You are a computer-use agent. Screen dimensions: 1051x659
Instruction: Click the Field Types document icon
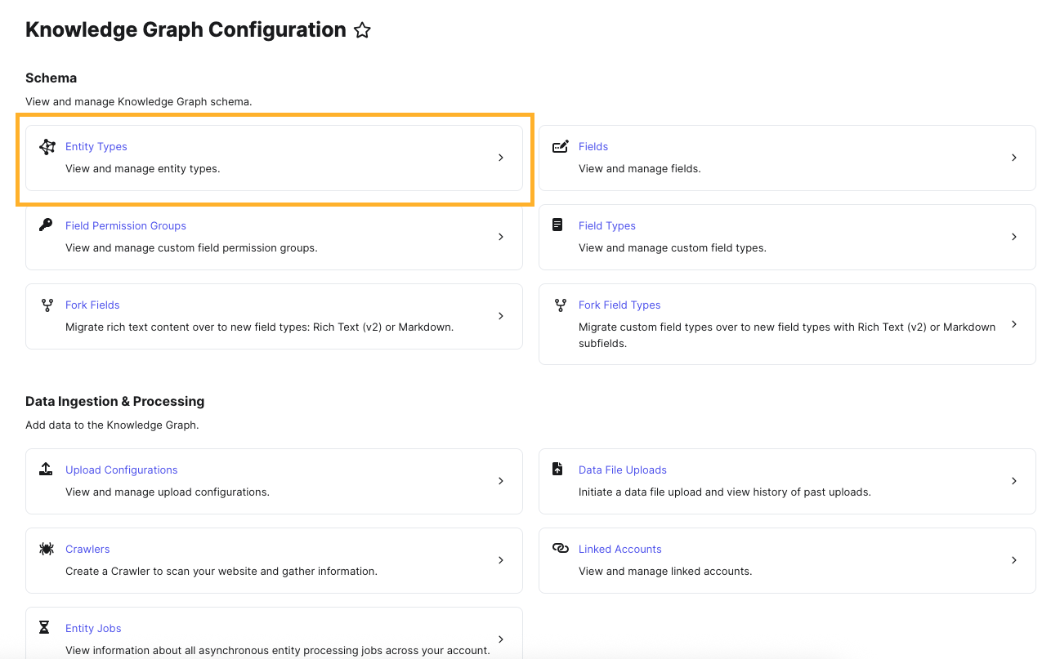pyautogui.click(x=557, y=225)
